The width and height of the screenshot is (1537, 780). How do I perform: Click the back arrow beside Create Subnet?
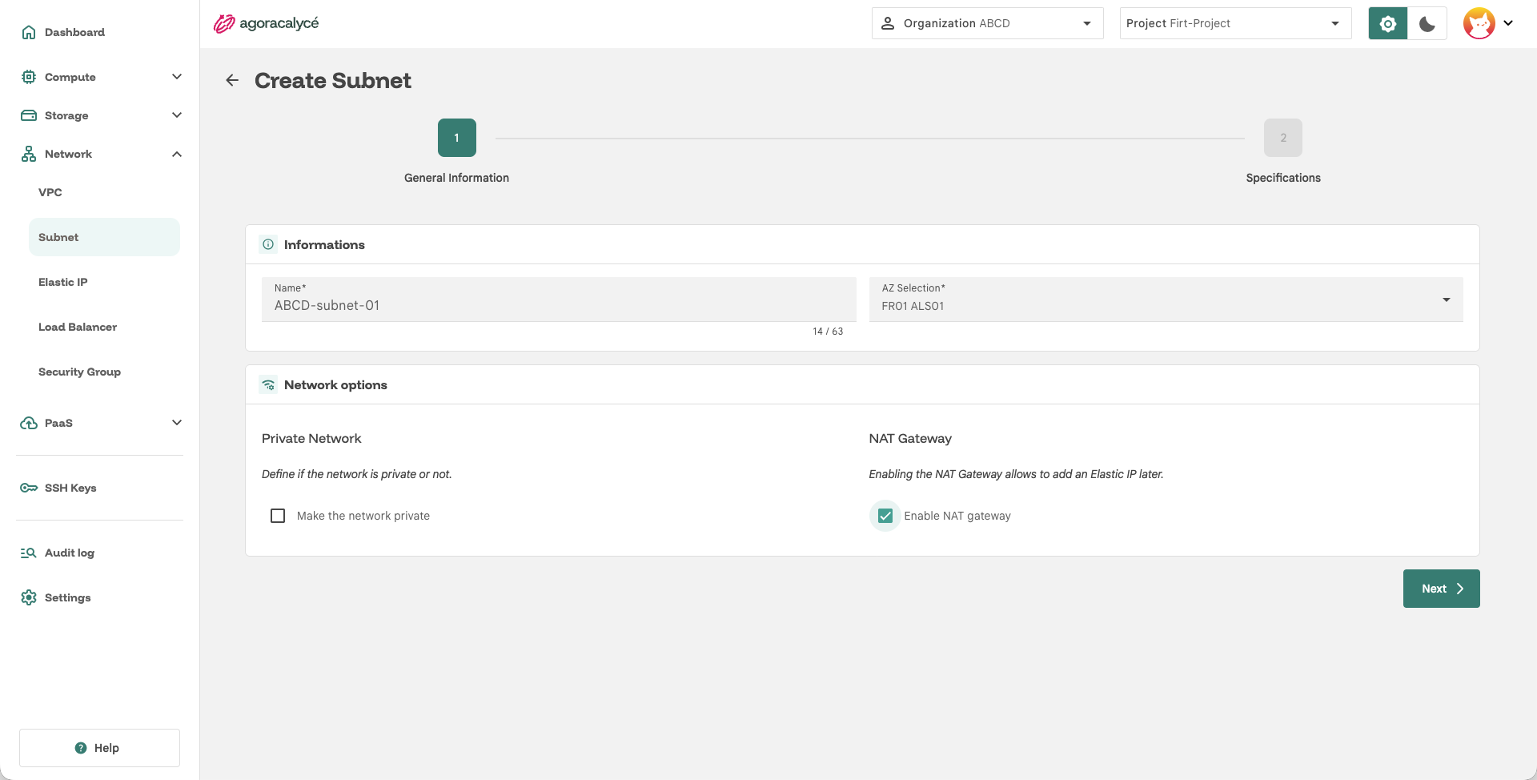[x=232, y=80]
